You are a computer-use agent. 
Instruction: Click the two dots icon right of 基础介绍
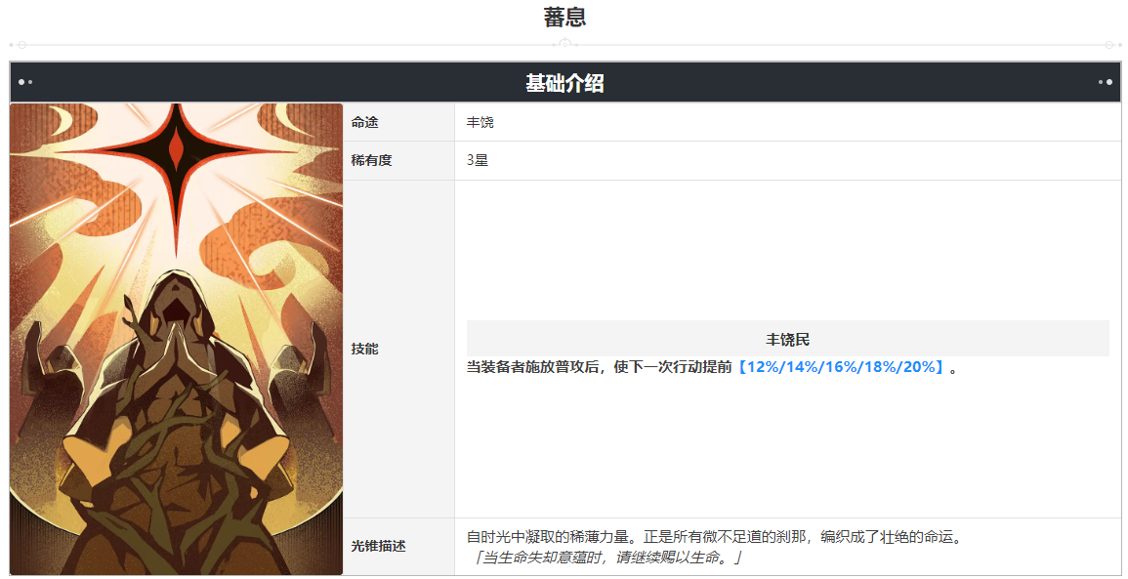[1105, 82]
